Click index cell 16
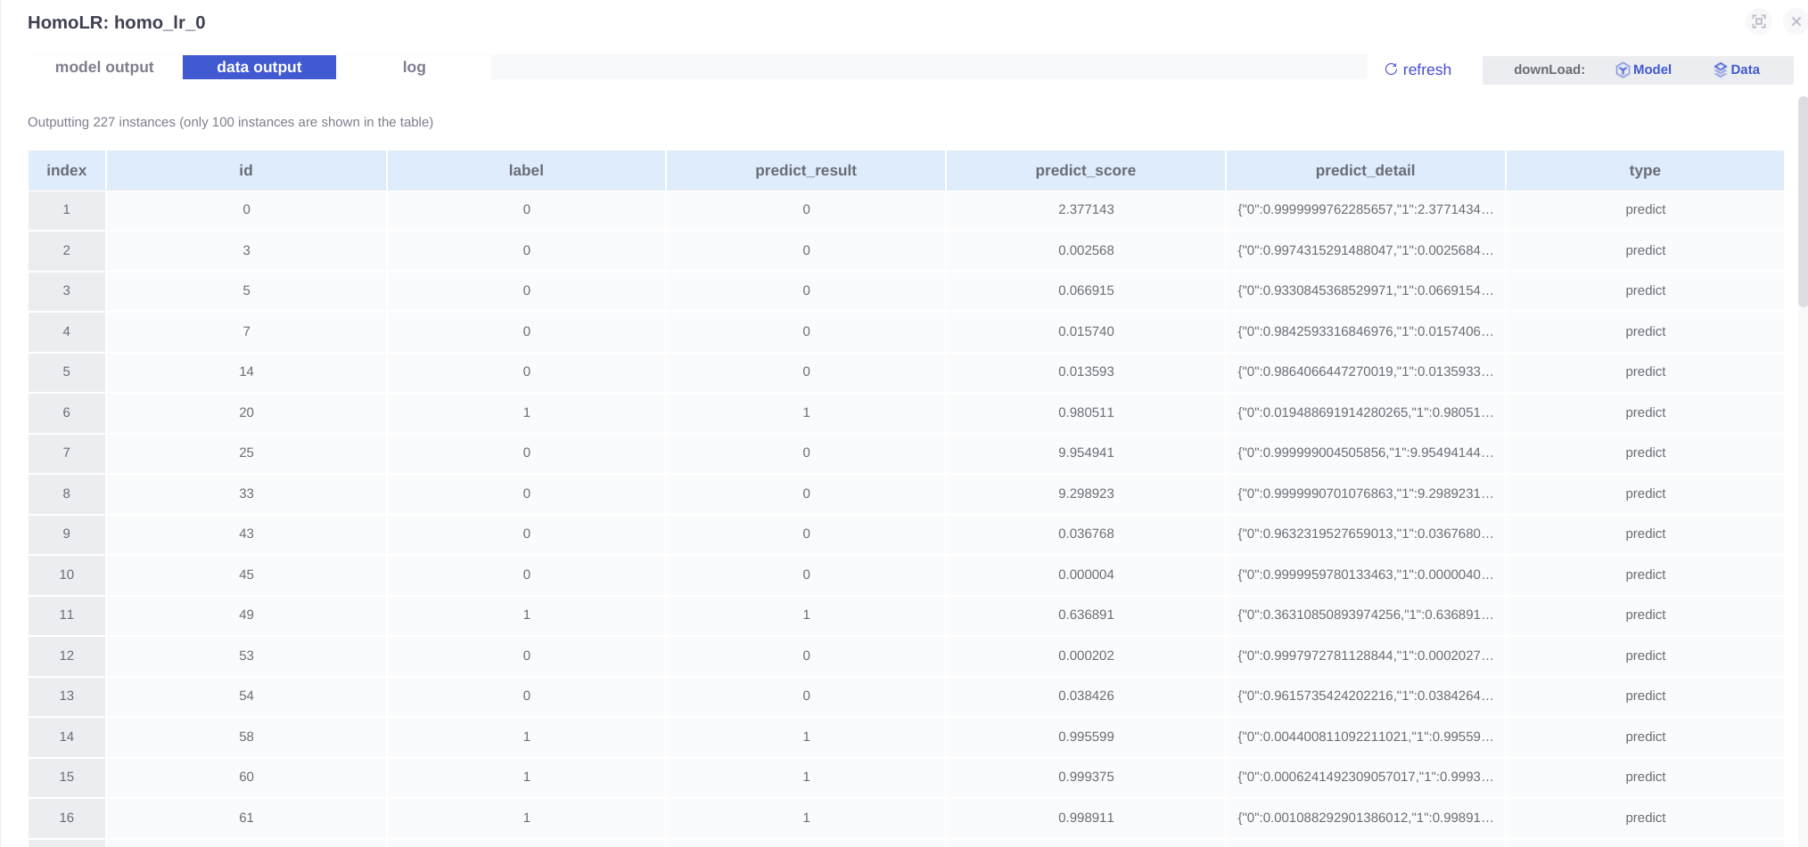 click(67, 818)
